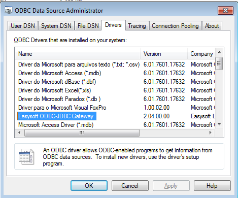Click the Company column header
Screen dimensions: 238x198
coord(201,54)
